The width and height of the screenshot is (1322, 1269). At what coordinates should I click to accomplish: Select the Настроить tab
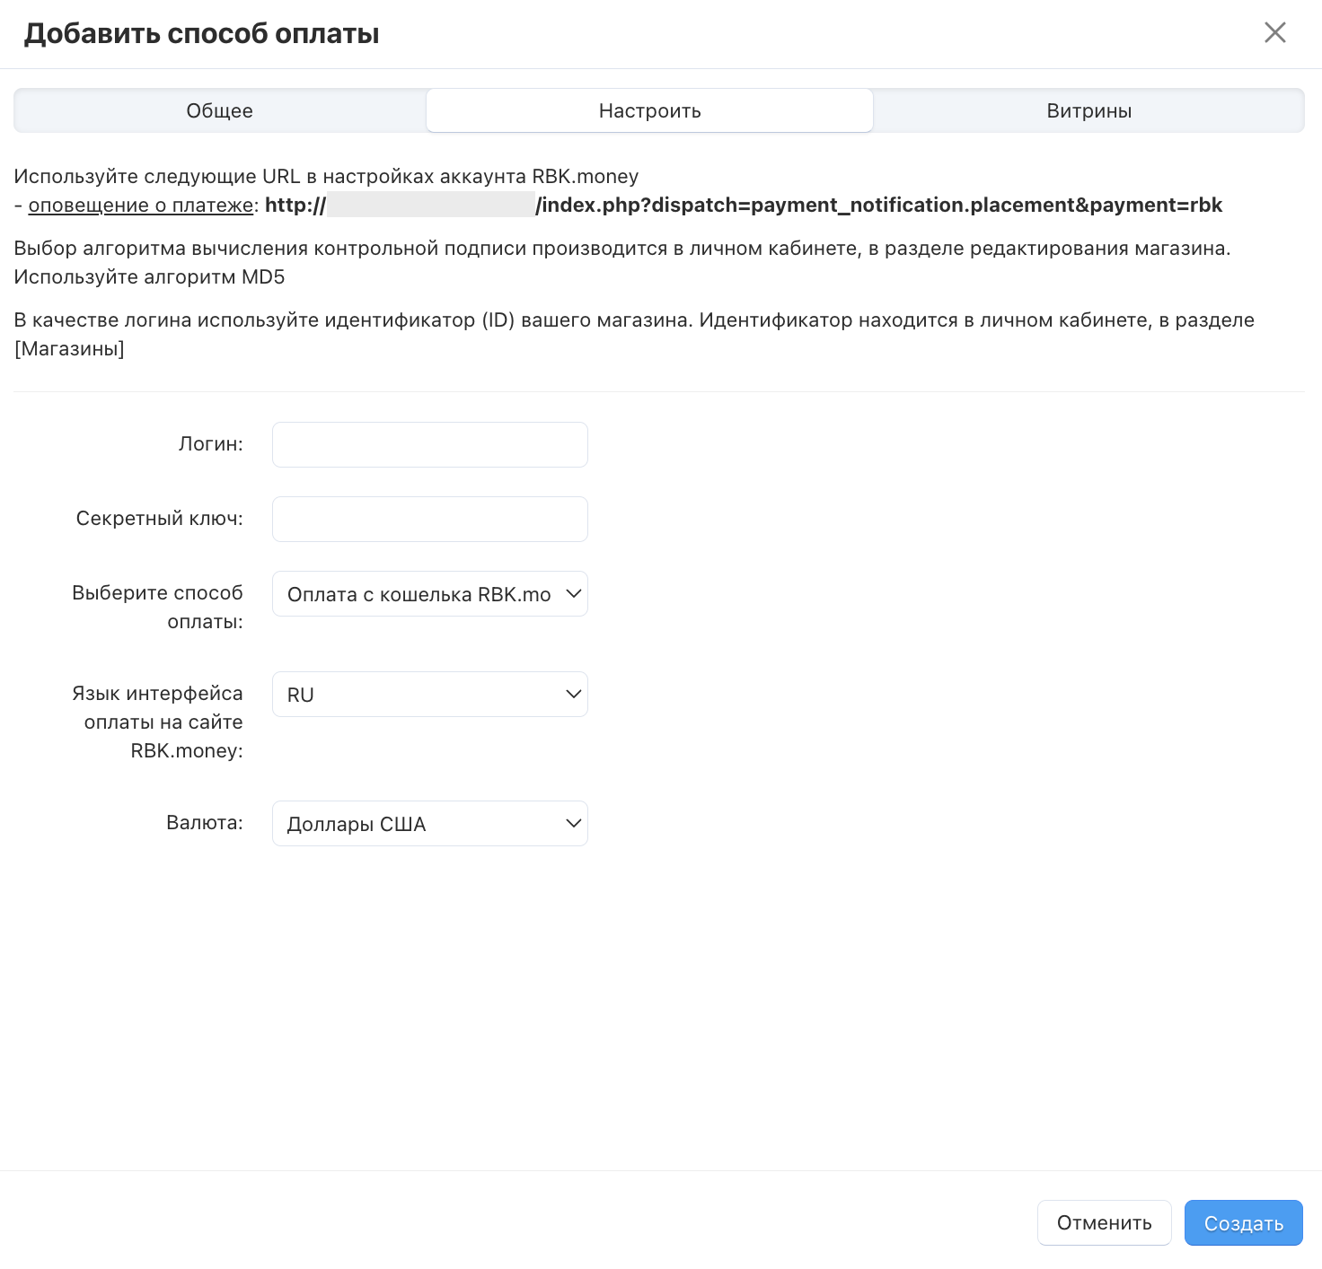point(649,111)
